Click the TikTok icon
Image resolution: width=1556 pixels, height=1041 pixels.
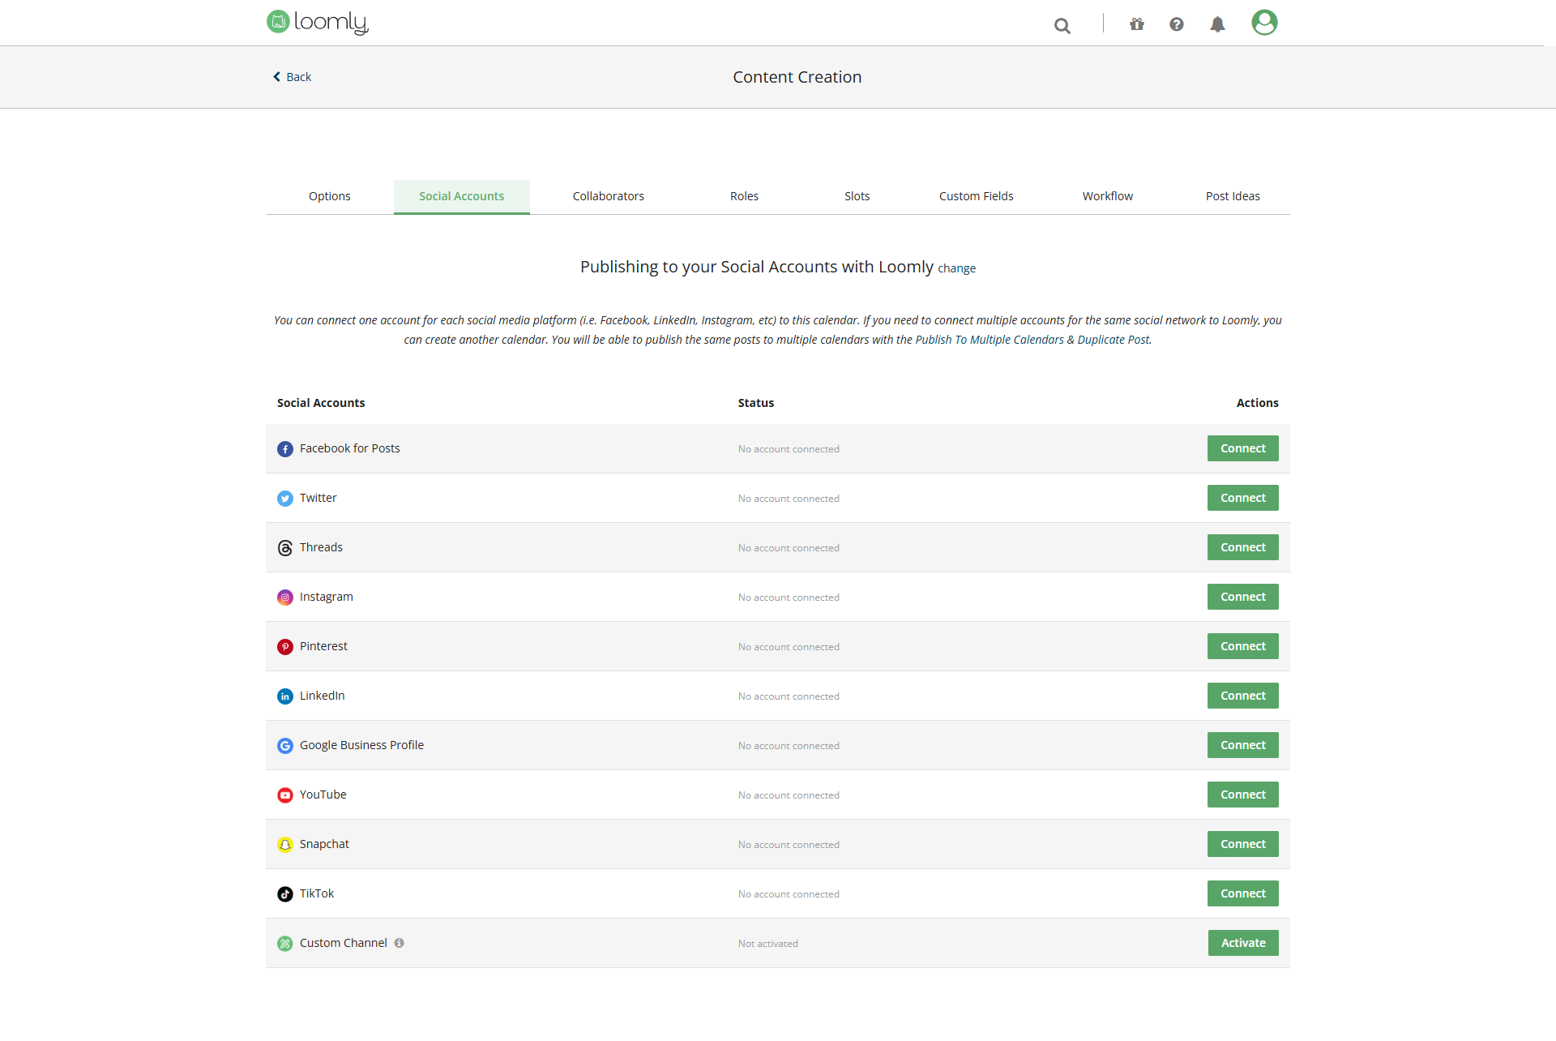[x=285, y=894]
